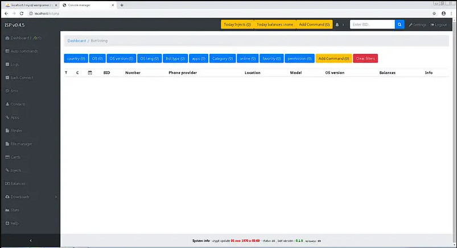Open Sms in the sidebar
The height and width of the screenshot is (248, 457).
click(x=11, y=91)
